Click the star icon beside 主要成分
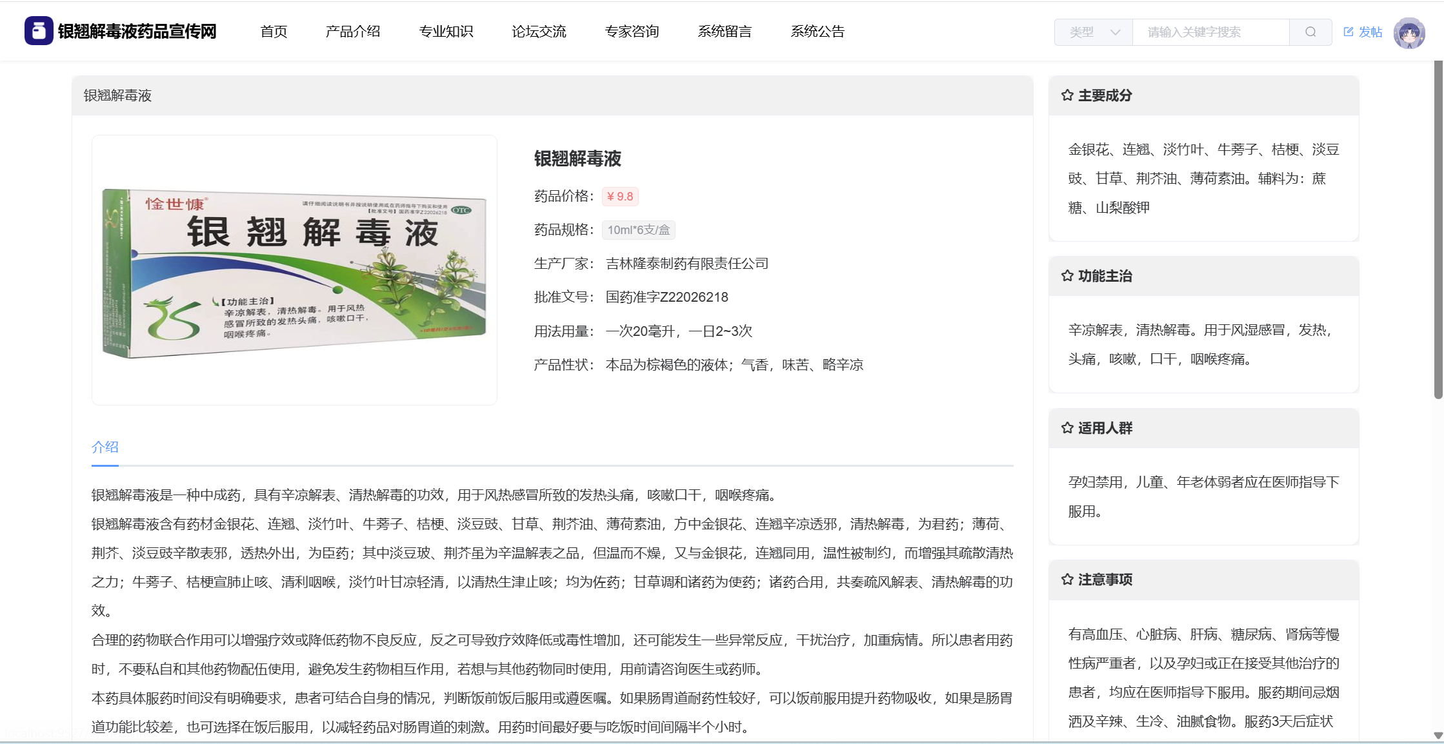The image size is (1444, 744). tap(1067, 95)
